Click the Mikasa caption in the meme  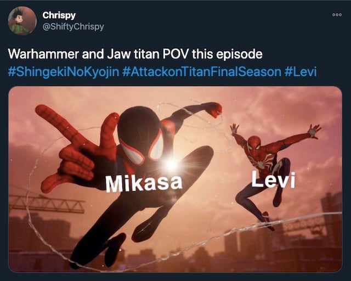pyautogui.click(x=144, y=183)
